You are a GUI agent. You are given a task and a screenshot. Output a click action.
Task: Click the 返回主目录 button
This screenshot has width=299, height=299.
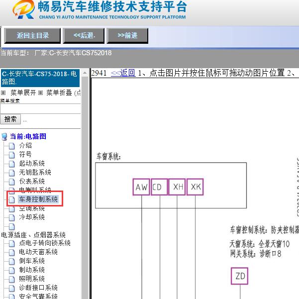click(x=32, y=36)
